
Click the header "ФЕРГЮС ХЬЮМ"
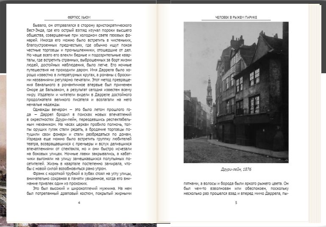coord(79,18)
